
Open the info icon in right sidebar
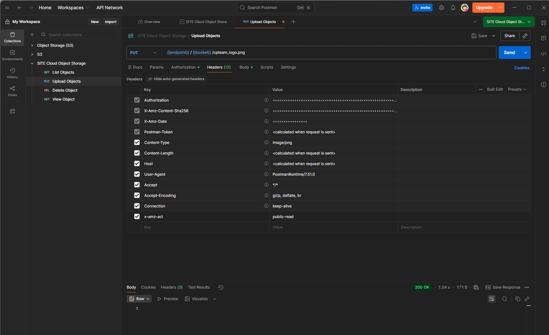(544, 85)
